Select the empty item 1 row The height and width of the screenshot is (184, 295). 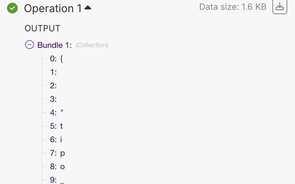tap(53, 72)
